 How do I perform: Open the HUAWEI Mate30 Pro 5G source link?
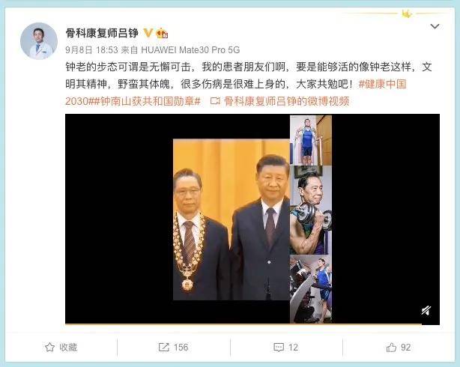click(x=190, y=50)
